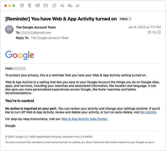Click the Reply To Google Account Team address
Viewport: 166px width, 151px height.
[x=50, y=38]
